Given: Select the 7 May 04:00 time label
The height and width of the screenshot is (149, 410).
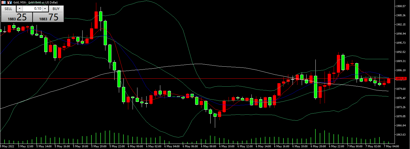Looking at the screenshot, I should click(x=391, y=147).
